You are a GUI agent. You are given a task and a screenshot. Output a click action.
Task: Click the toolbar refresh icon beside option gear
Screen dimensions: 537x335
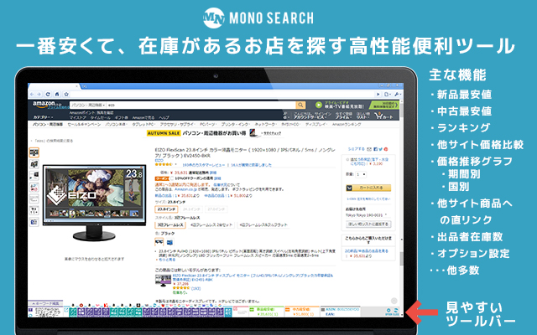click(x=396, y=311)
